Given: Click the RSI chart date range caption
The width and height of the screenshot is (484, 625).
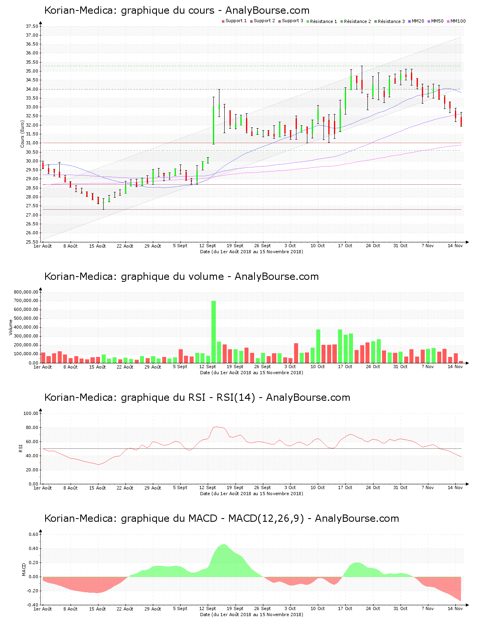Looking at the screenshot, I should click(252, 494).
